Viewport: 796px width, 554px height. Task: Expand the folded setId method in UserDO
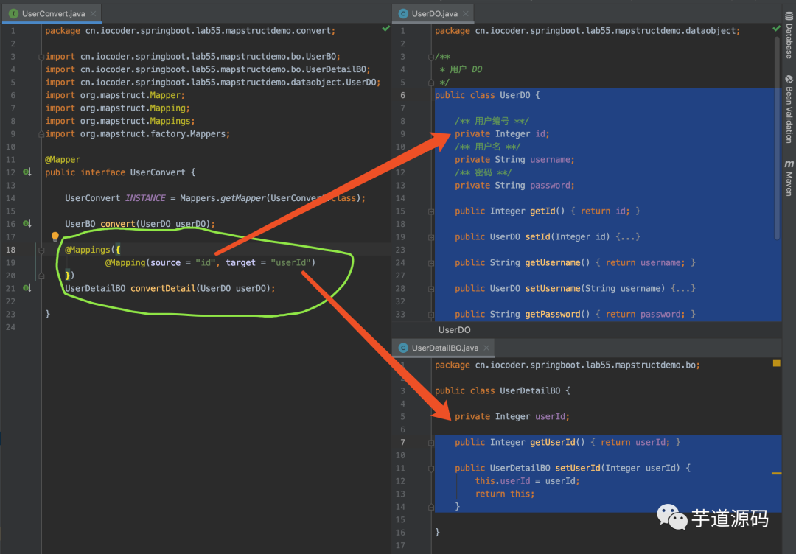431,237
